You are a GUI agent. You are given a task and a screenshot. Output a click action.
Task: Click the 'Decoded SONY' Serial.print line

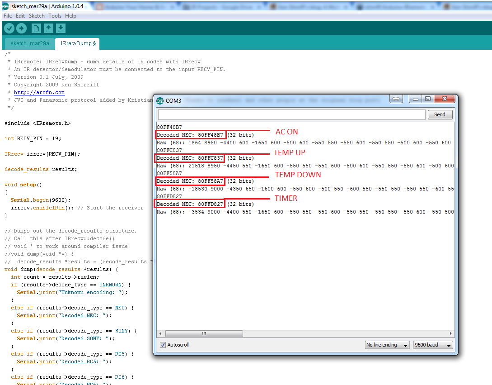coord(66,338)
